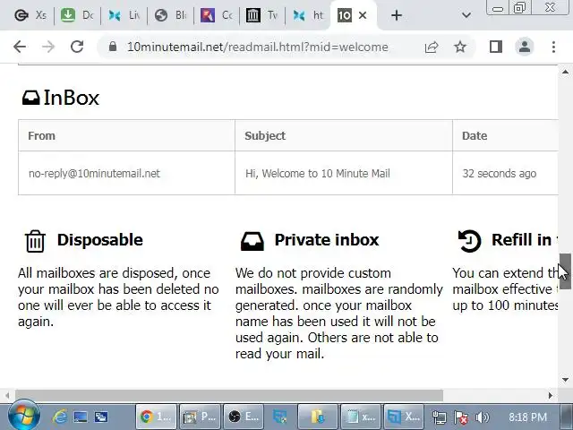573x430 pixels.
Task: Click the 8:18 PM system clock
Action: [527, 417]
